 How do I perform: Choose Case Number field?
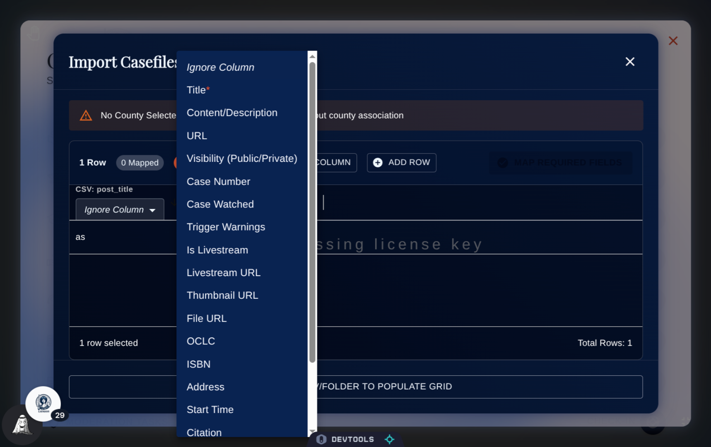242,181
